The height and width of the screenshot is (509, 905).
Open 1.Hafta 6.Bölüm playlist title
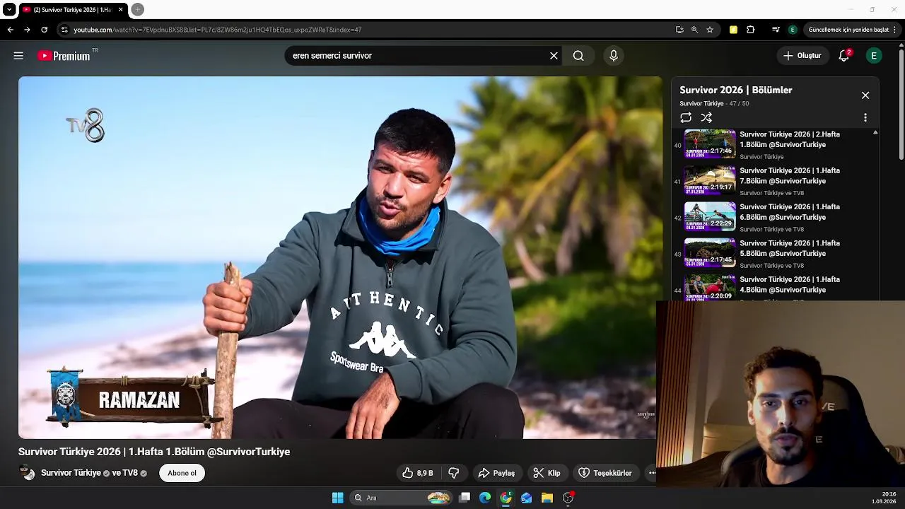[790, 212]
